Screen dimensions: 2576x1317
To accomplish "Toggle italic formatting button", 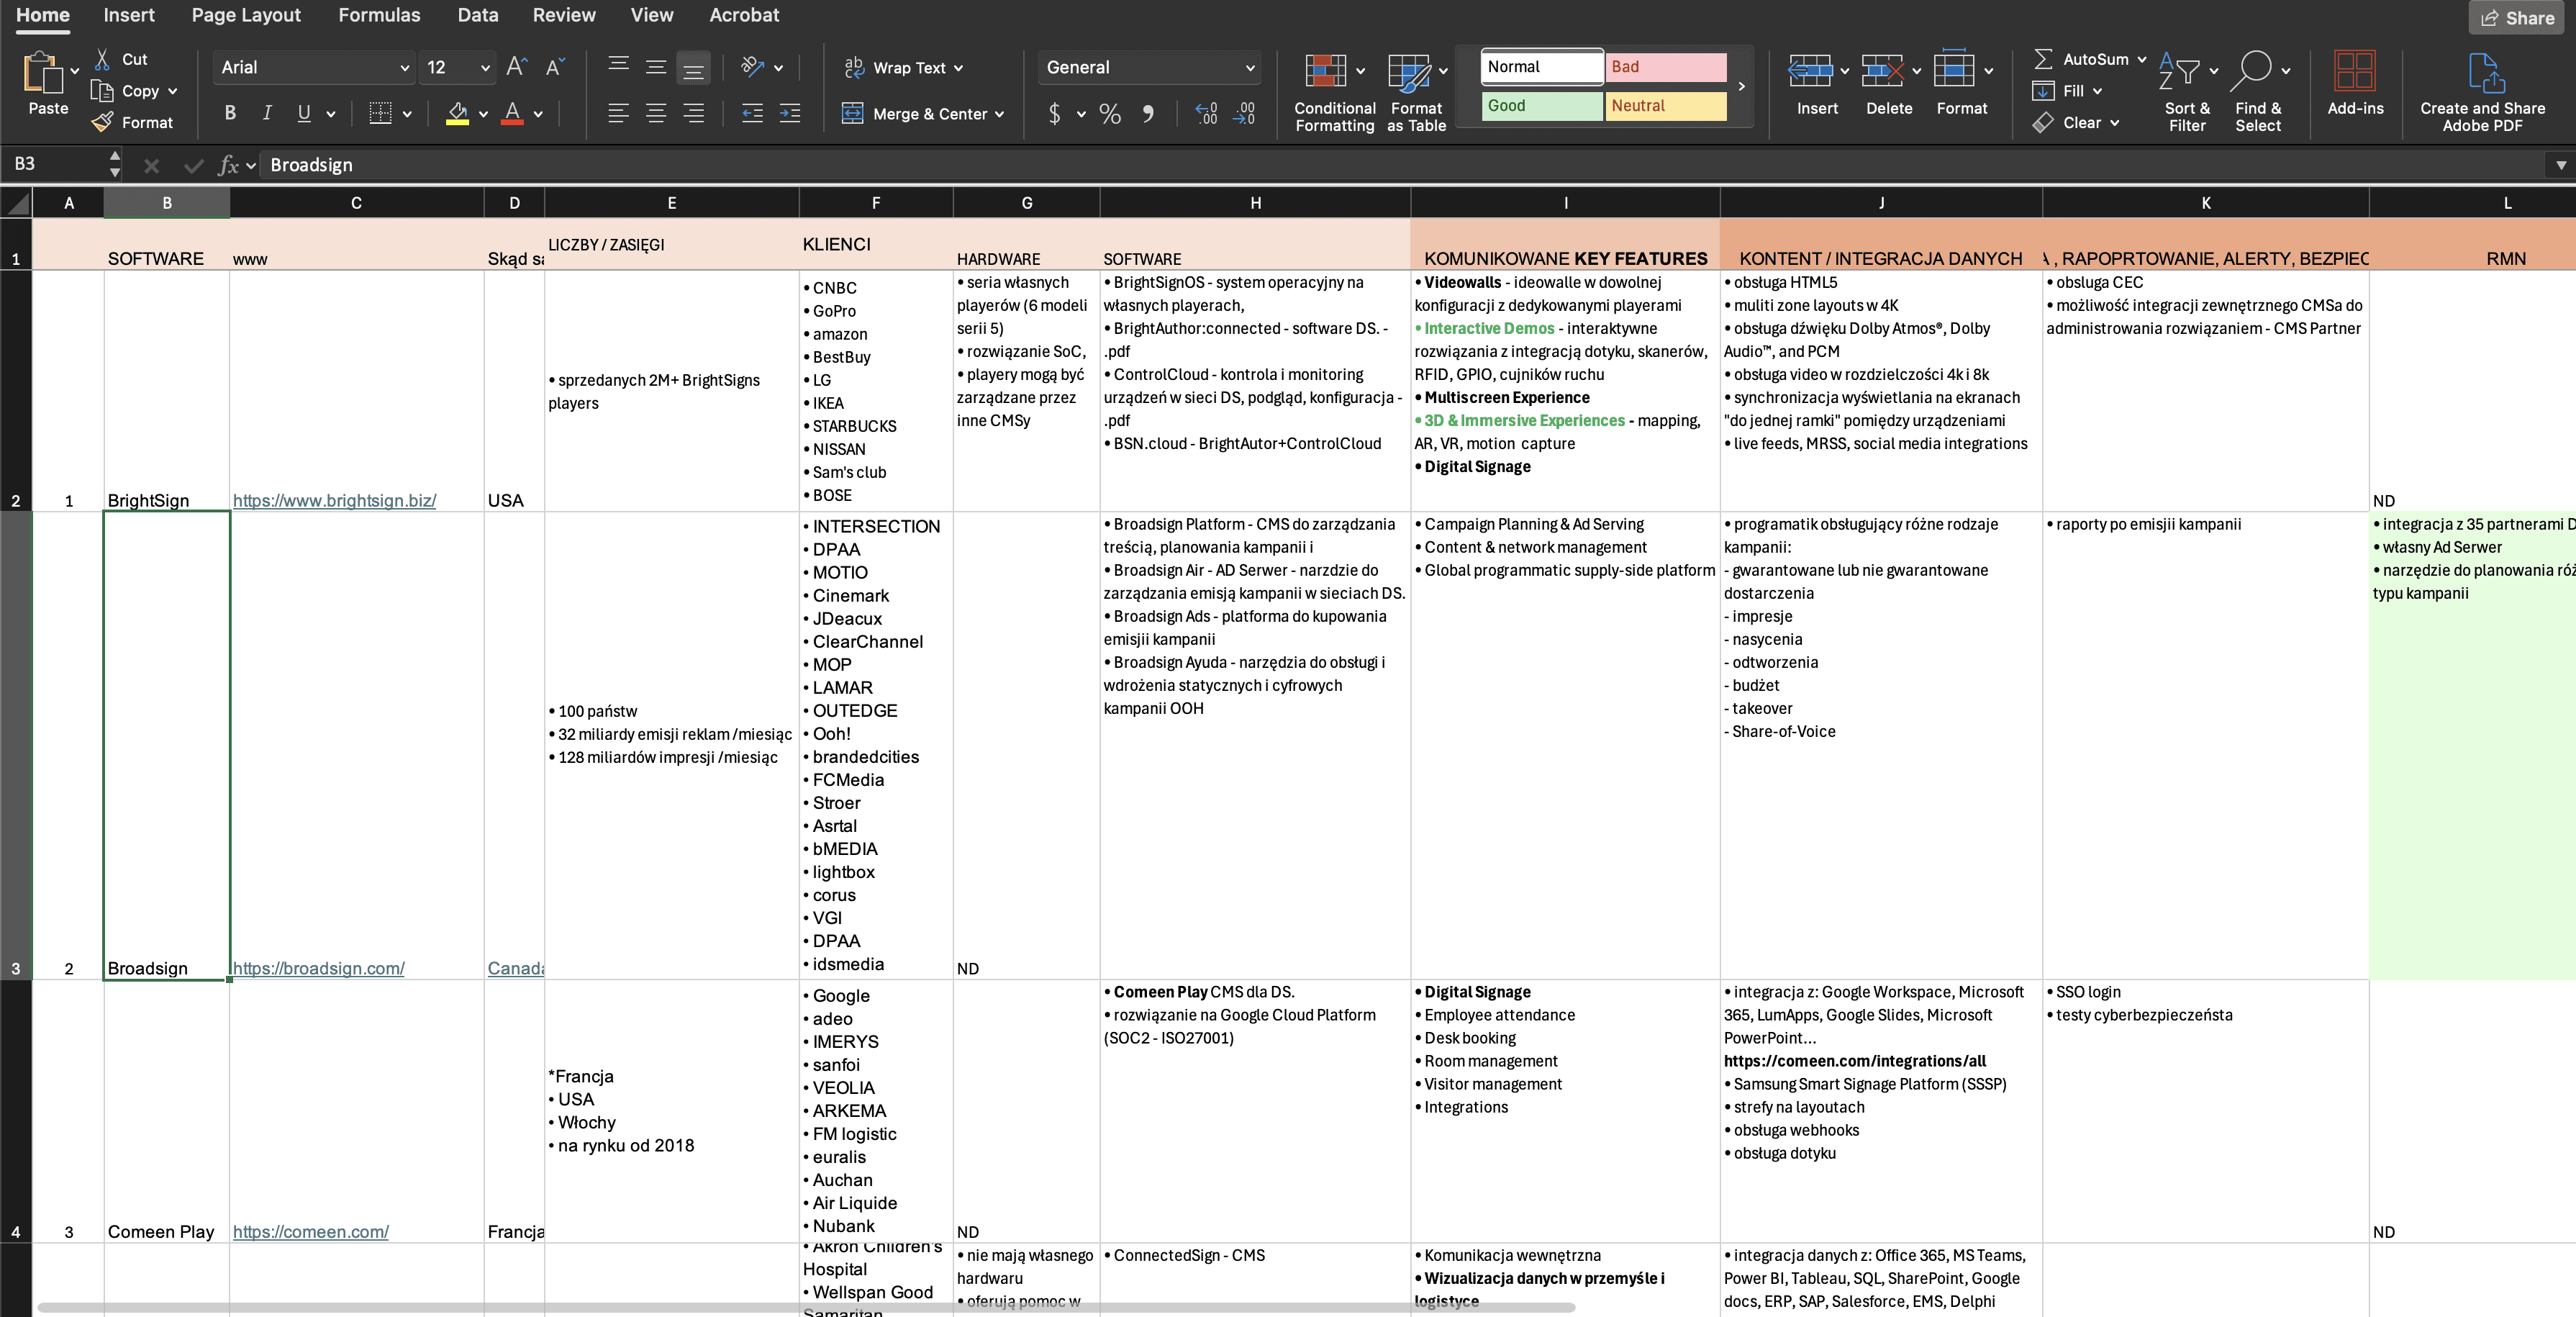I will tap(267, 113).
